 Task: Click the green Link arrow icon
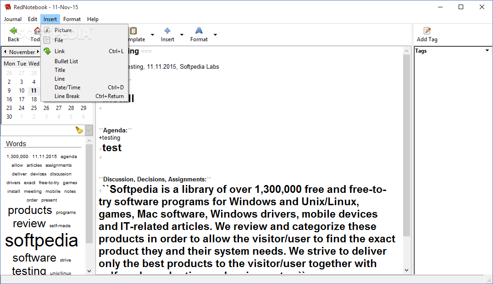pos(47,51)
